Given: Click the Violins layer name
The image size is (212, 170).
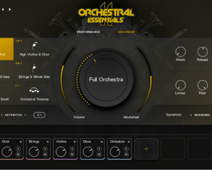Looking at the screenshot, I should pos(61,142).
